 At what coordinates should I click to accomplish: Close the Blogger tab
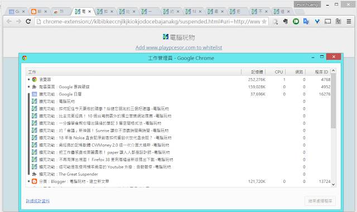(46, 11)
